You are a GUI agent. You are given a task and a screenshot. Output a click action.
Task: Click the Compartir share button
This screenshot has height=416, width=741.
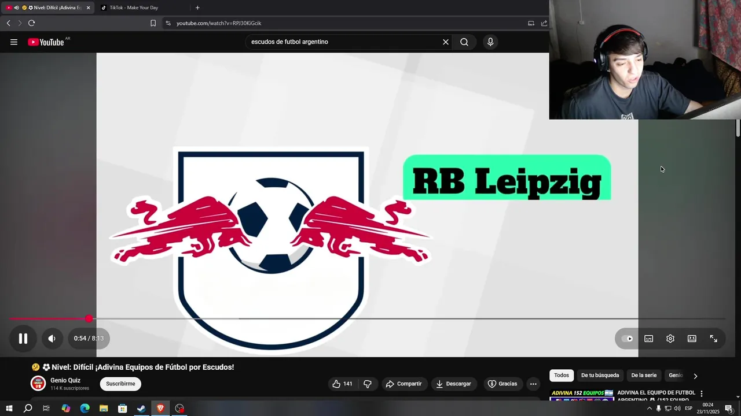tap(403, 384)
